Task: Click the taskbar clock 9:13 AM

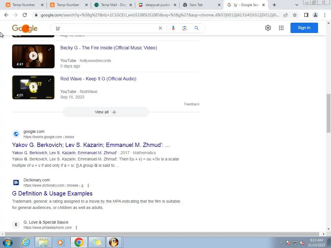Action: (x=316, y=241)
